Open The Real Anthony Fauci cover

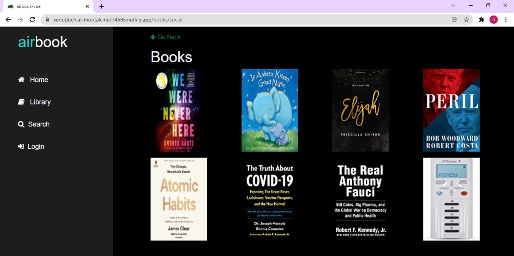pos(361,199)
